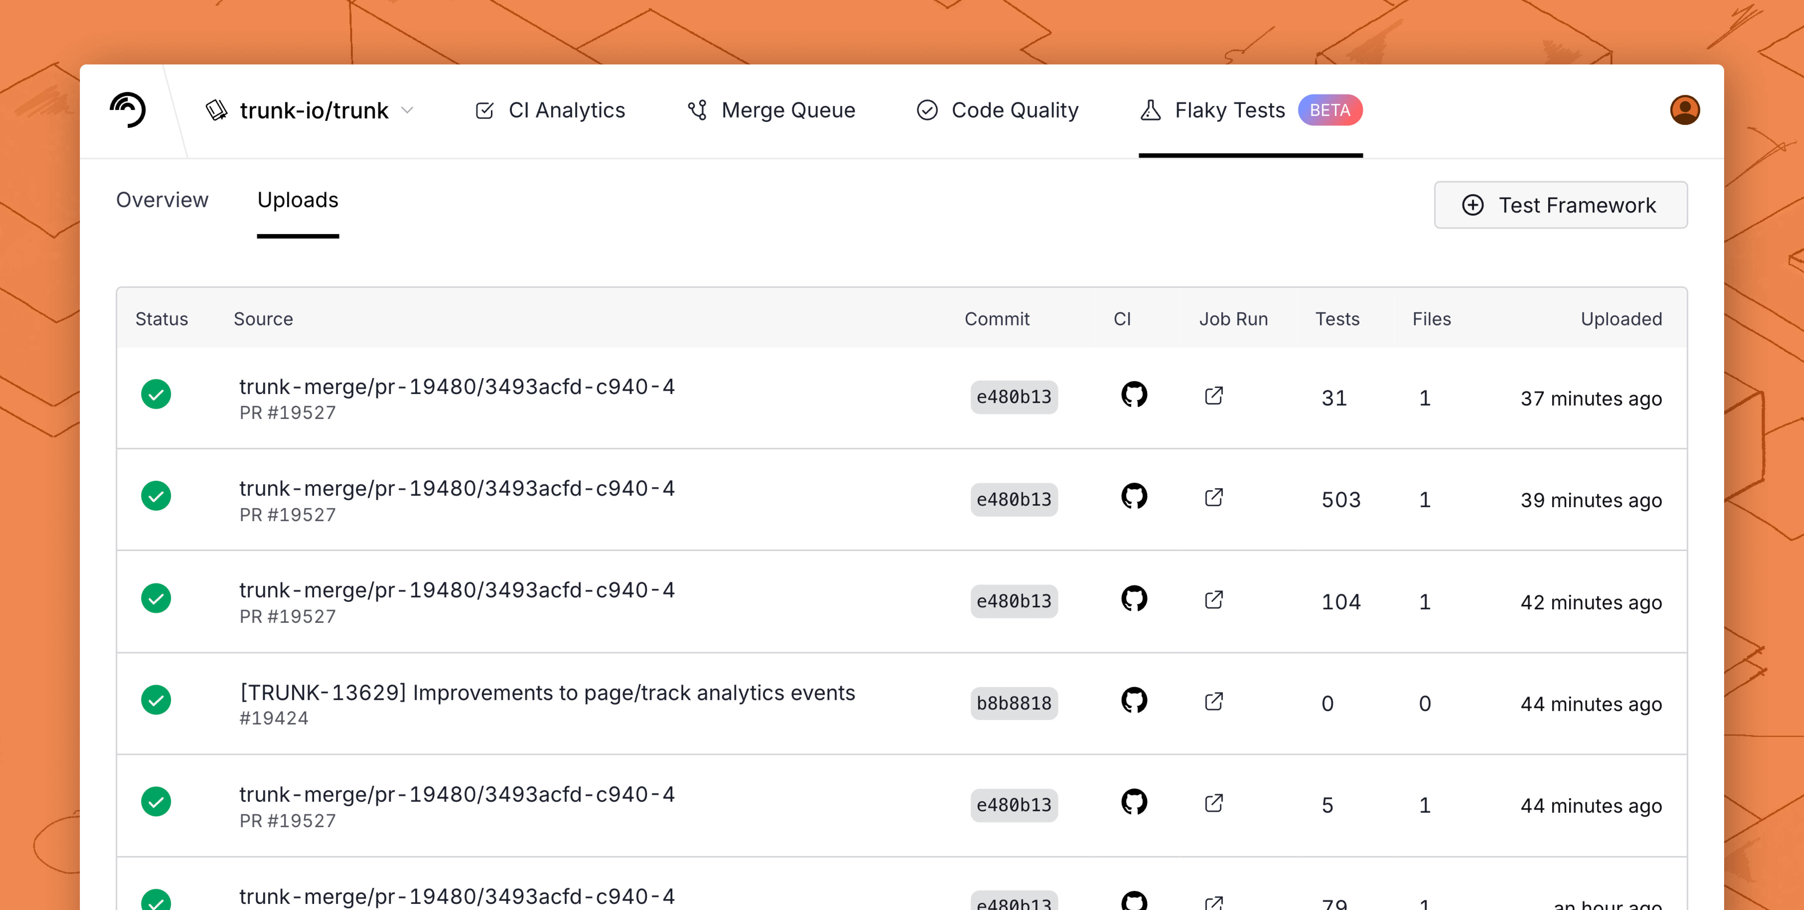Click the '42 minutes ago' timestamp
This screenshot has height=910, width=1804.
[1591, 603]
